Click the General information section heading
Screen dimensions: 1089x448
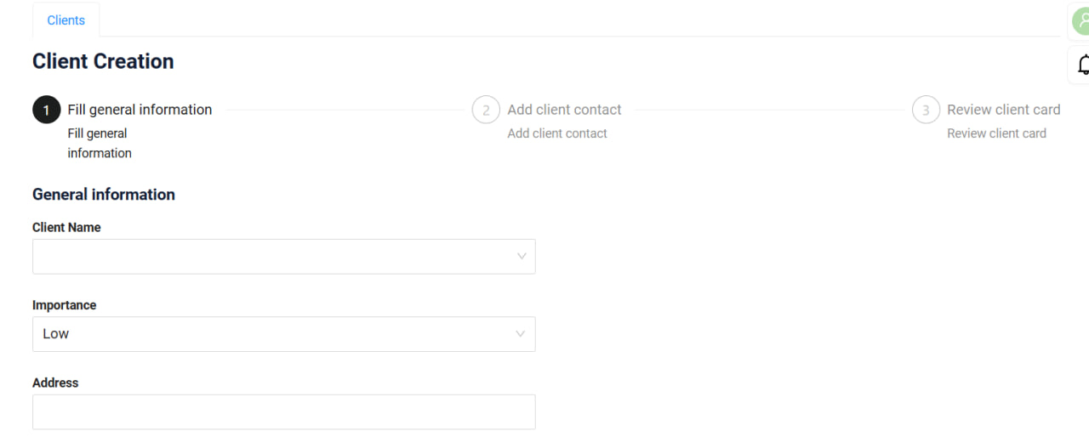[x=104, y=195]
